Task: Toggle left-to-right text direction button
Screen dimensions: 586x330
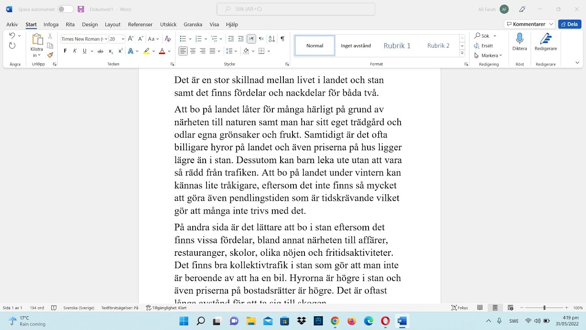Action: coord(251,39)
